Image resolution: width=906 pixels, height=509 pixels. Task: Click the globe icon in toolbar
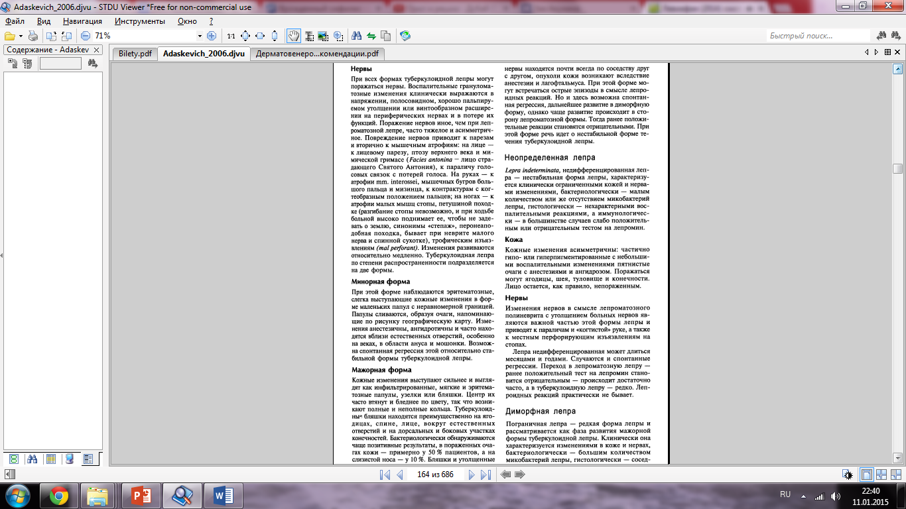(405, 36)
